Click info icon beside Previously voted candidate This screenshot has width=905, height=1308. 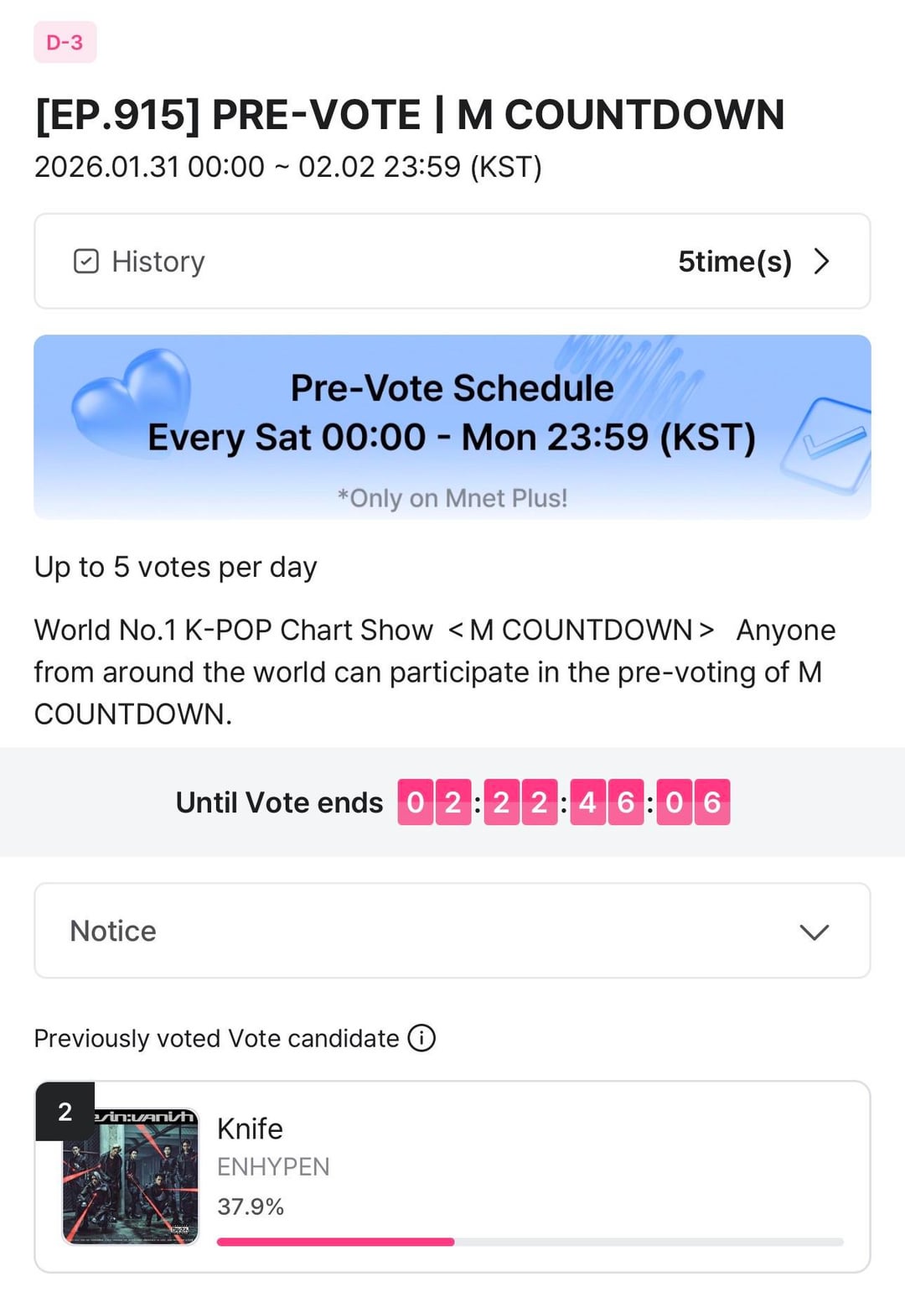tap(421, 1038)
